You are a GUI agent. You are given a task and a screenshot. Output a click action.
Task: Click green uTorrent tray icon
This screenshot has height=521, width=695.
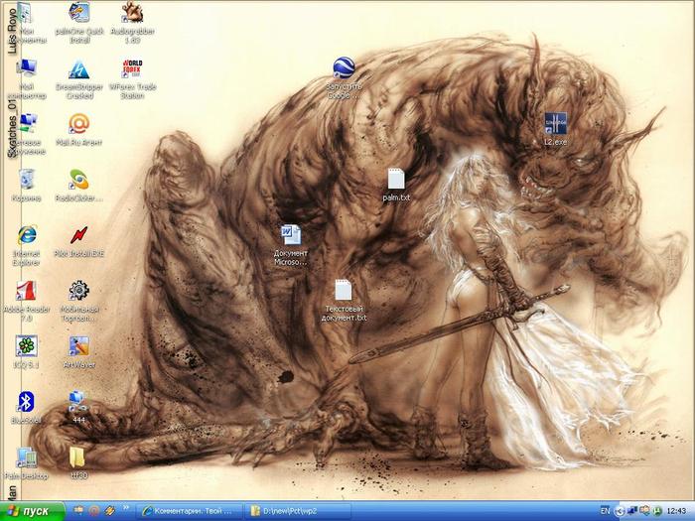[657, 511]
